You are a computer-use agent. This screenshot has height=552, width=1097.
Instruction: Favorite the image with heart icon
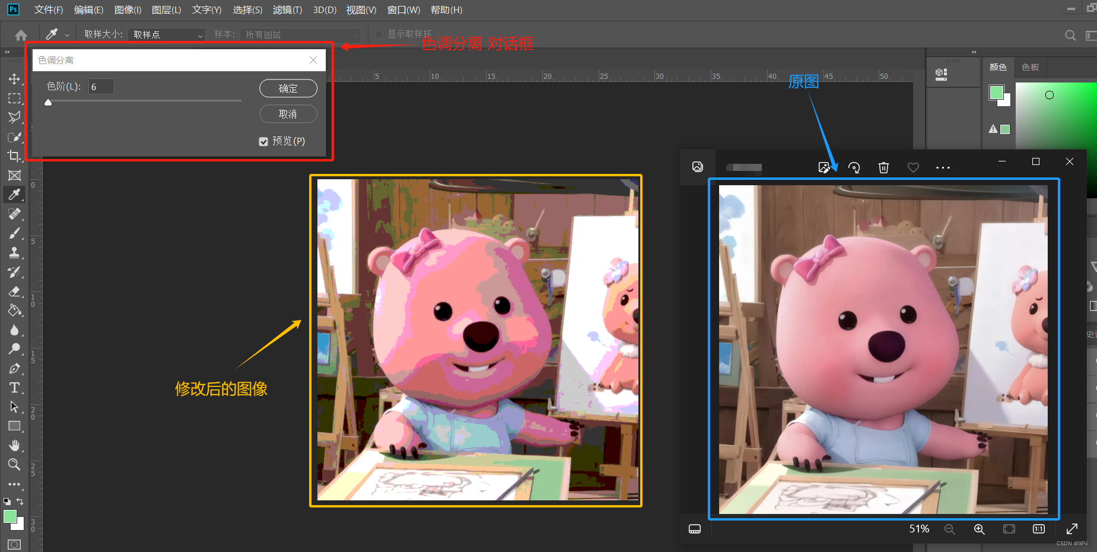pos(913,167)
